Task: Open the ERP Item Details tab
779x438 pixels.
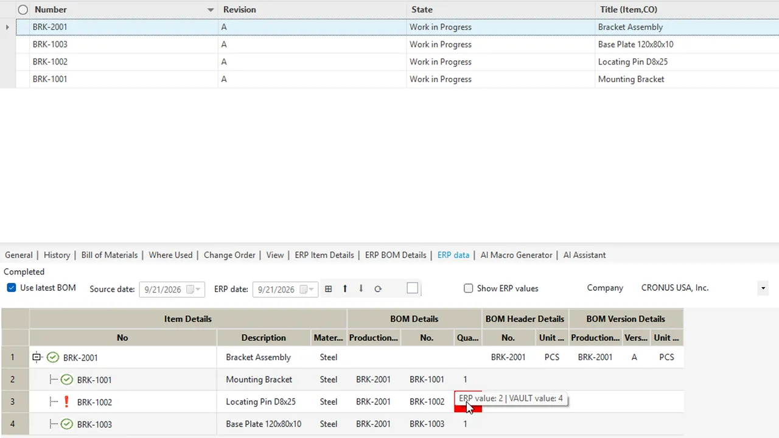Action: (324, 255)
